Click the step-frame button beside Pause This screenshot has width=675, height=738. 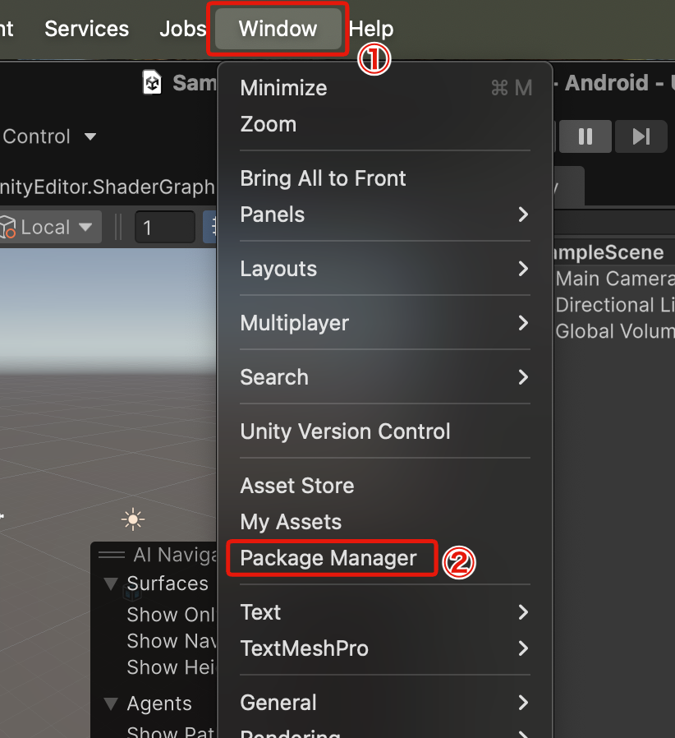pos(641,136)
